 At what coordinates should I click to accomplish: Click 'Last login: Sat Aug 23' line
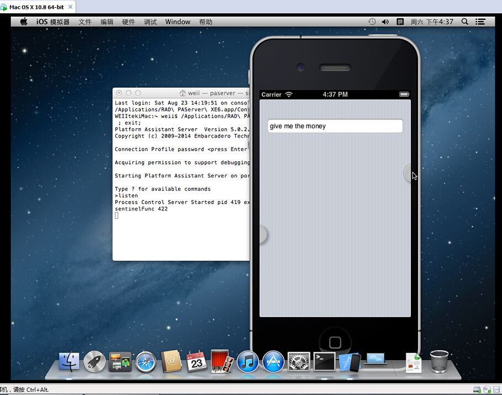point(182,103)
